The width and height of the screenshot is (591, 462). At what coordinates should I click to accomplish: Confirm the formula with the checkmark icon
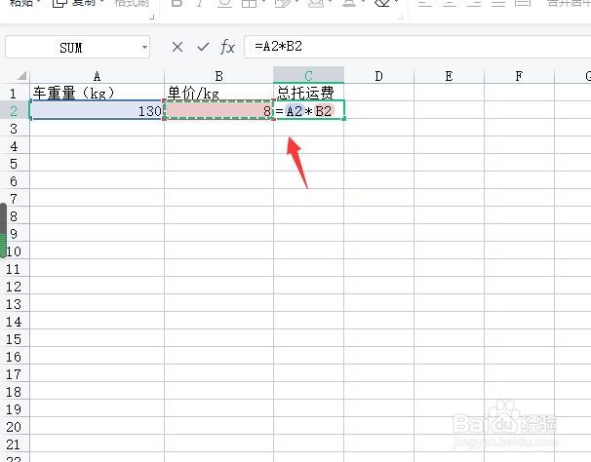203,47
